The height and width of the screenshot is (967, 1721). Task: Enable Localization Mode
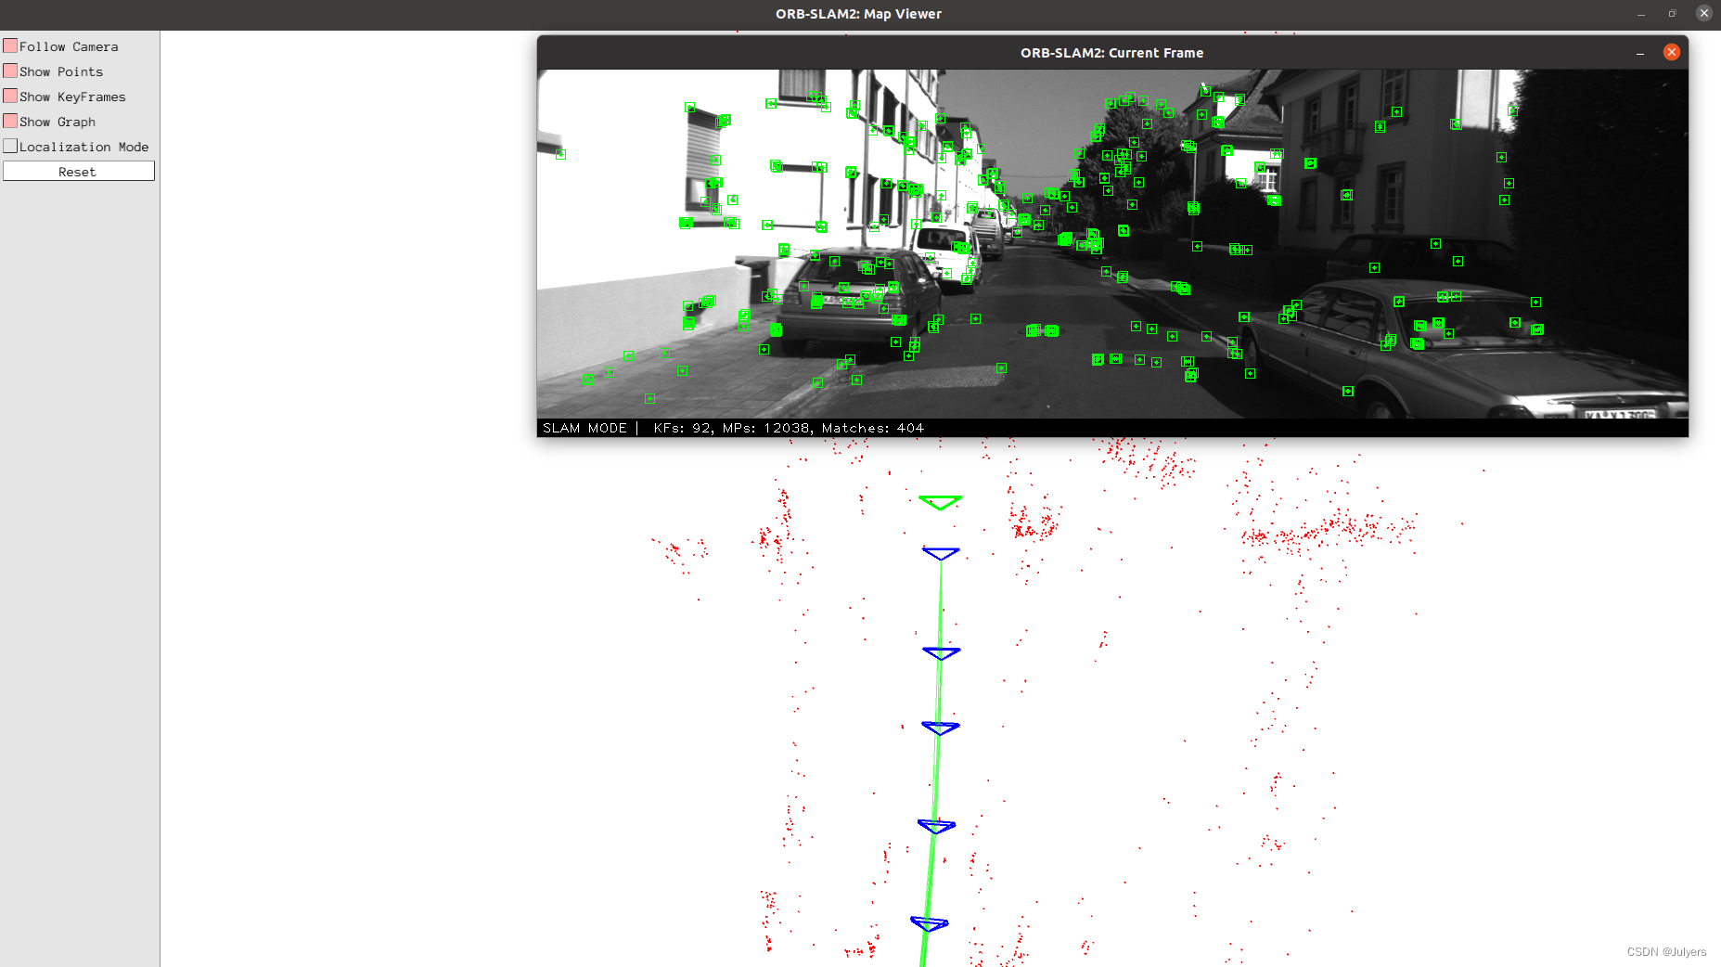[10, 145]
